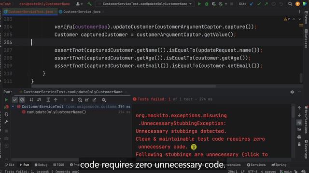309x173 pixels.
Task: Rerun tests in the Run panel
Action: (x=6, y=100)
